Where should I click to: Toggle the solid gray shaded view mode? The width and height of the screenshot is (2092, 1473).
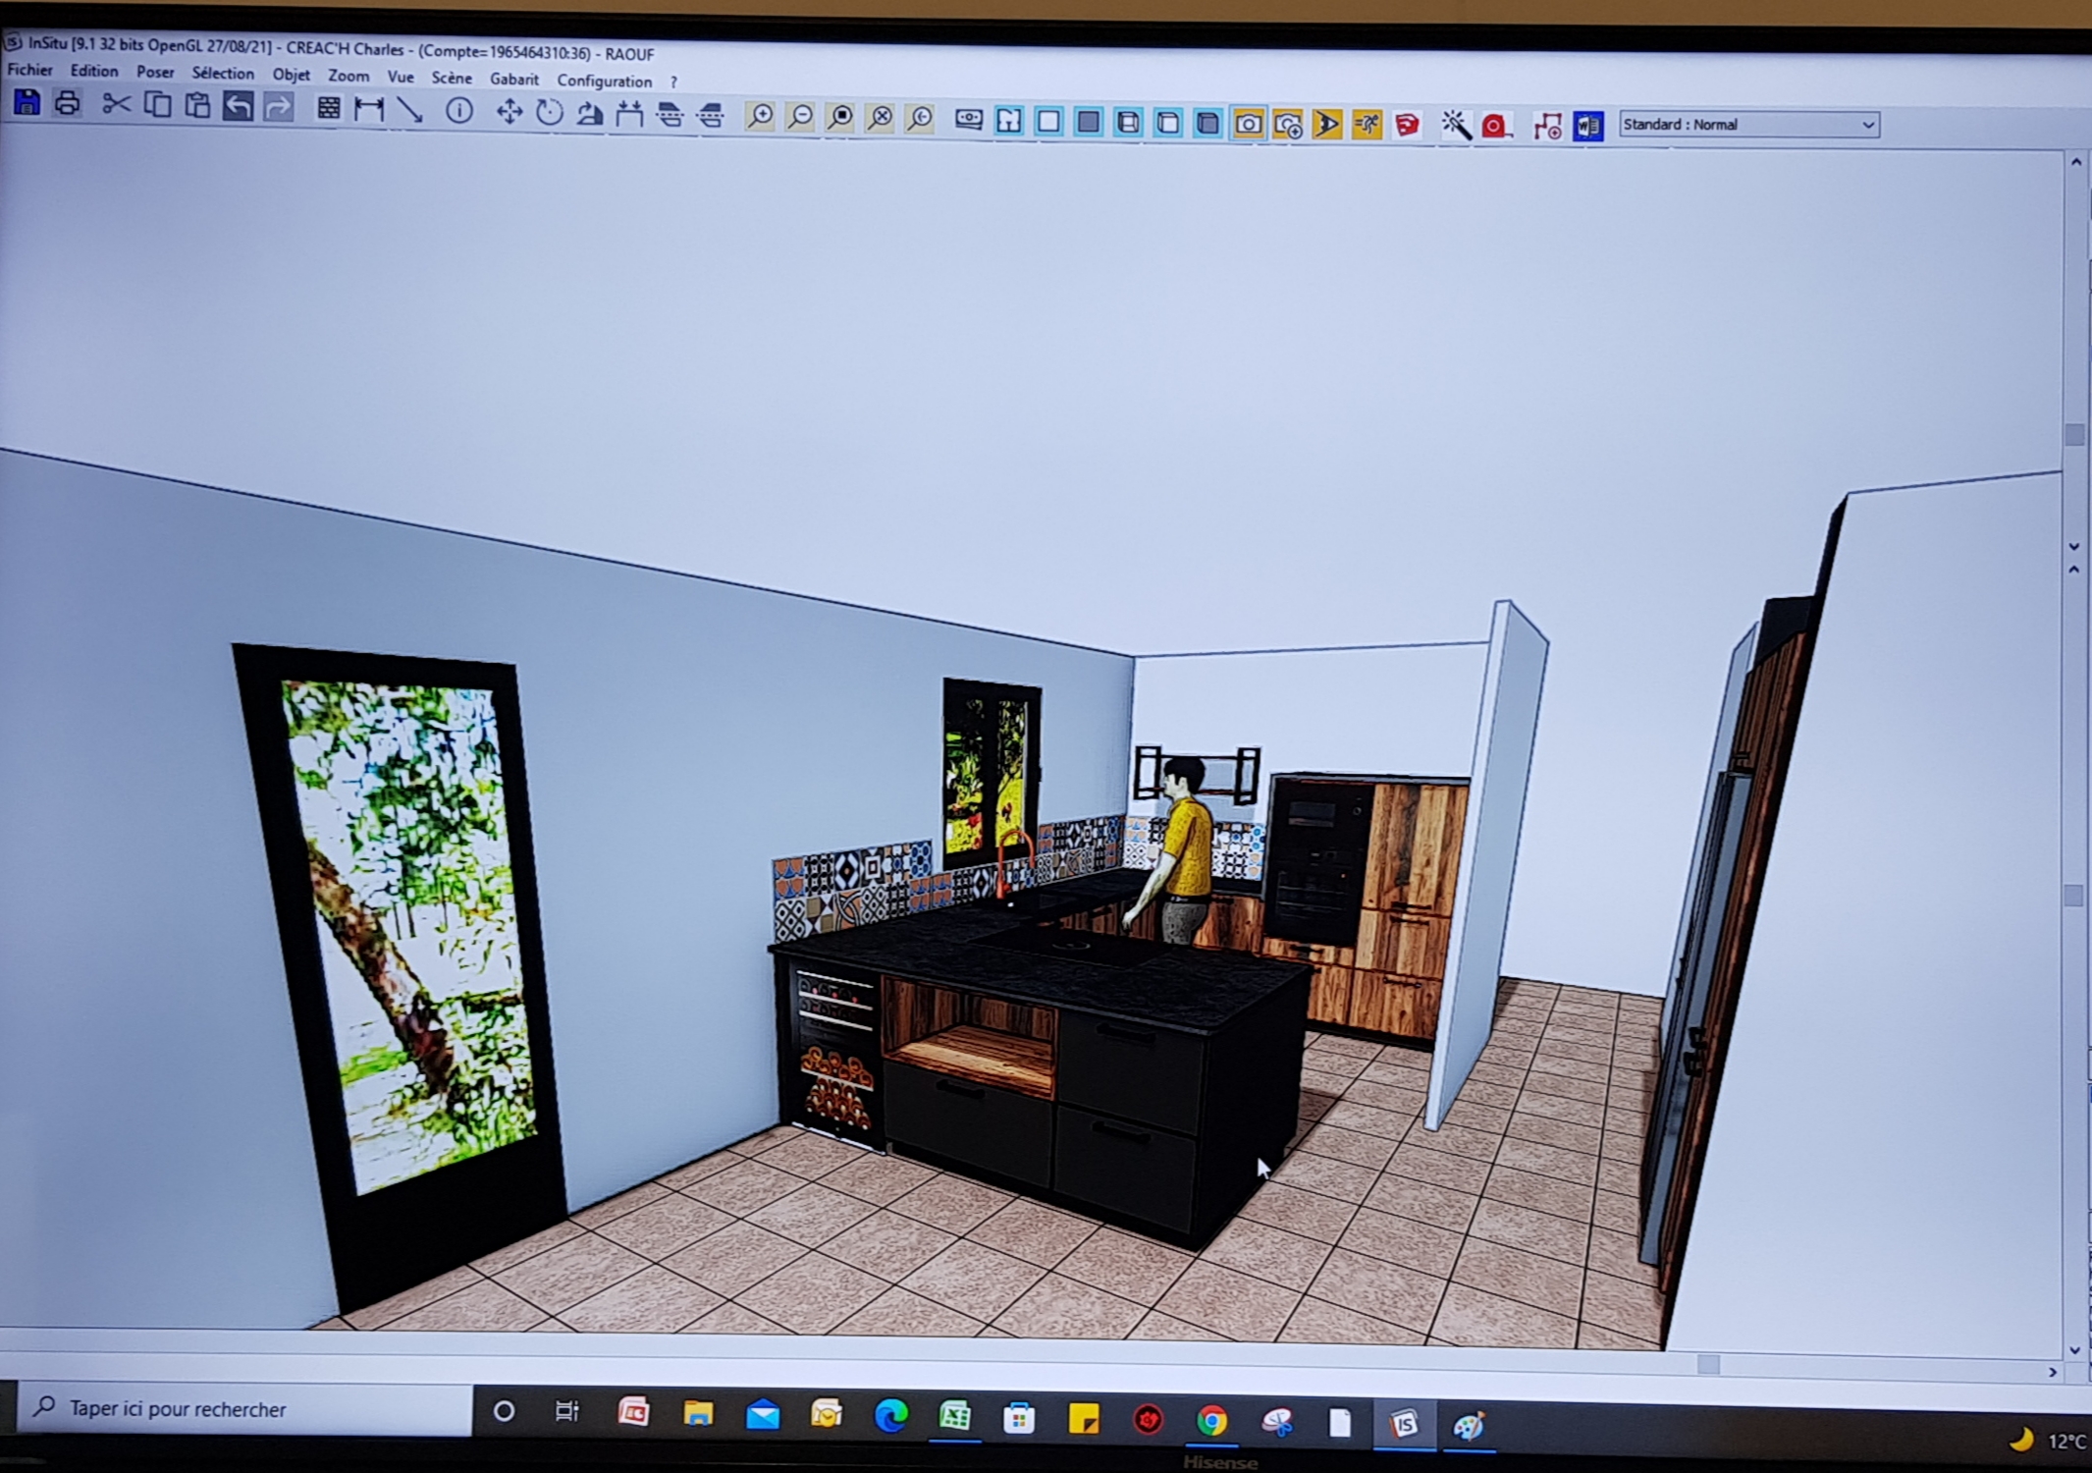(x=1089, y=122)
